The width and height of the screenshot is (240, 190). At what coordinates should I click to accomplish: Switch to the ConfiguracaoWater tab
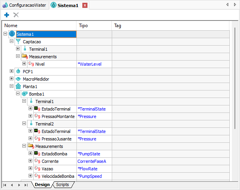[x=24, y=5]
